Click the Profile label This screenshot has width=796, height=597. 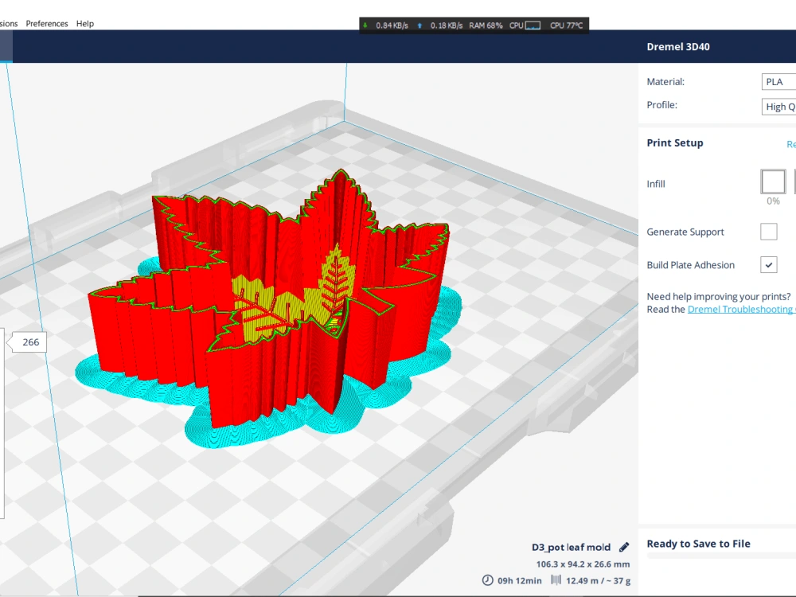[x=662, y=105]
